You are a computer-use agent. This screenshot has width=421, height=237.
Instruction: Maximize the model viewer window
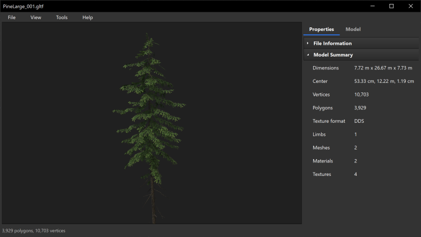[391, 6]
